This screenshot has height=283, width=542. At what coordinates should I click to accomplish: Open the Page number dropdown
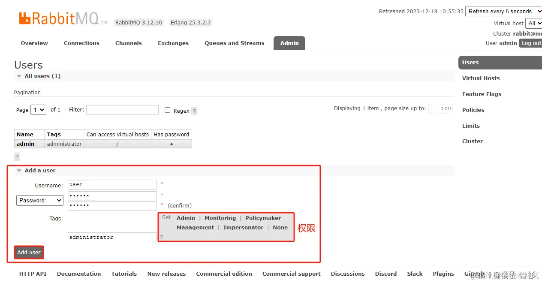click(x=38, y=110)
